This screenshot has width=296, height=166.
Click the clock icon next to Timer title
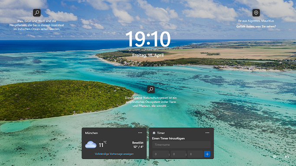(154, 133)
